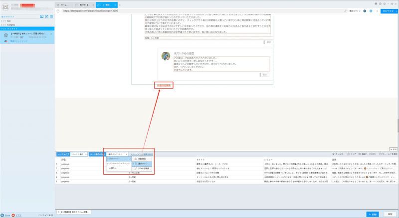Image resolution: width=399 pixels, height=218 pixels.
Task: Choose 選択ボタン in the submenu
Action: [x=142, y=164]
